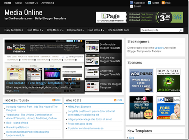Open the Twitter bird icon
Screen dimensions: 189x140
click(x=149, y=3)
